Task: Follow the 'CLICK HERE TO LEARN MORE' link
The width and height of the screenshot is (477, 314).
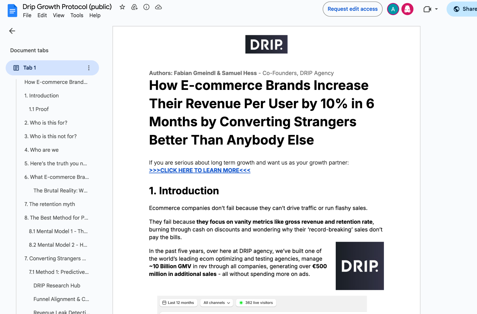Action: [199, 170]
